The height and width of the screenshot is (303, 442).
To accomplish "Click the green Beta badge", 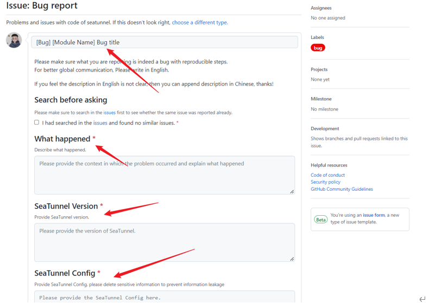I will (x=321, y=220).
